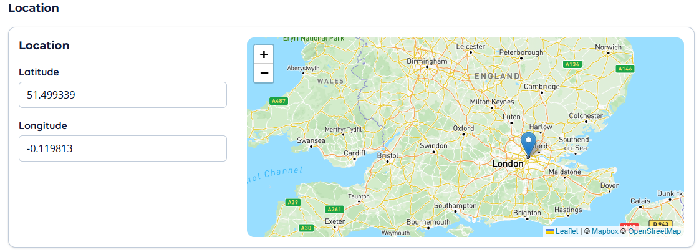Screen dimensions: 699x252
Task: Click the A487 road shield in Wales
Action: click(x=277, y=100)
